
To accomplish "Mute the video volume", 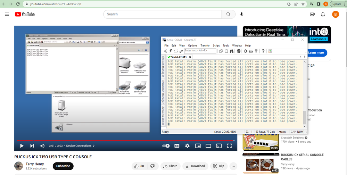I will click(x=42, y=146).
